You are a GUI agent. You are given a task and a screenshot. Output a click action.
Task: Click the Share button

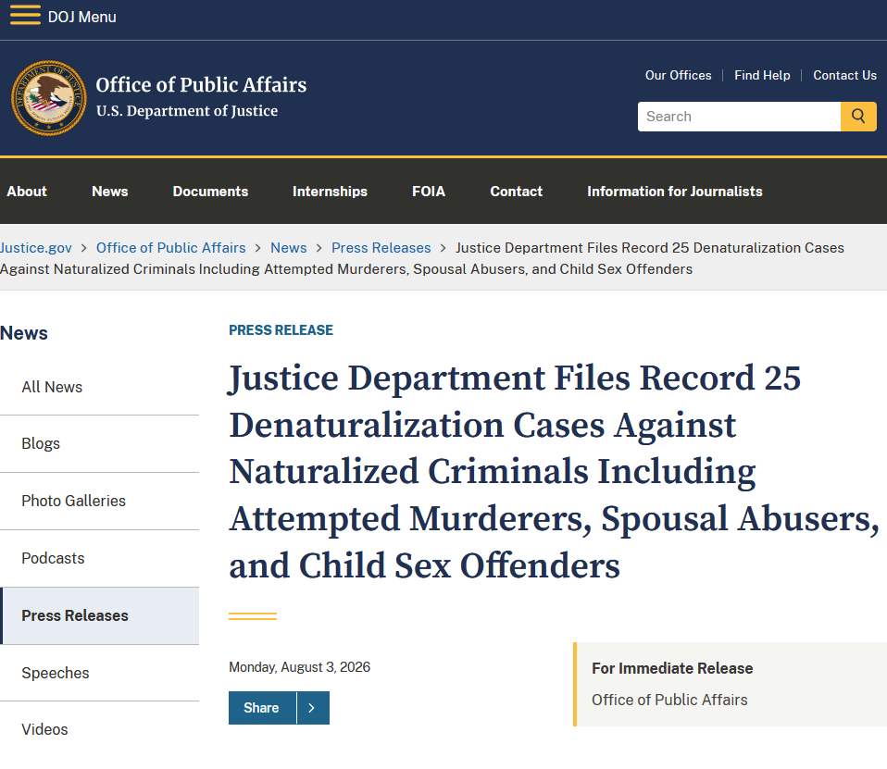tap(262, 708)
